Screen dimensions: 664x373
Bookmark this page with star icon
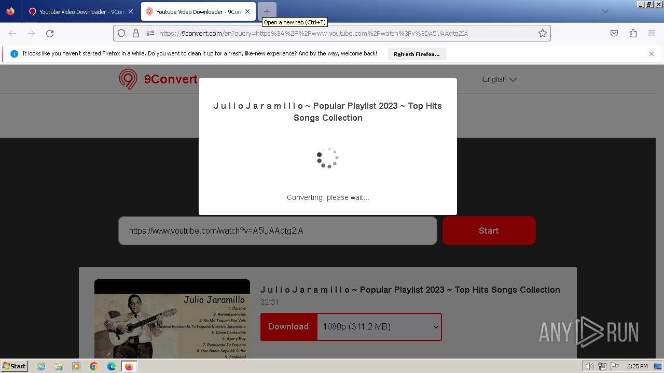543,33
